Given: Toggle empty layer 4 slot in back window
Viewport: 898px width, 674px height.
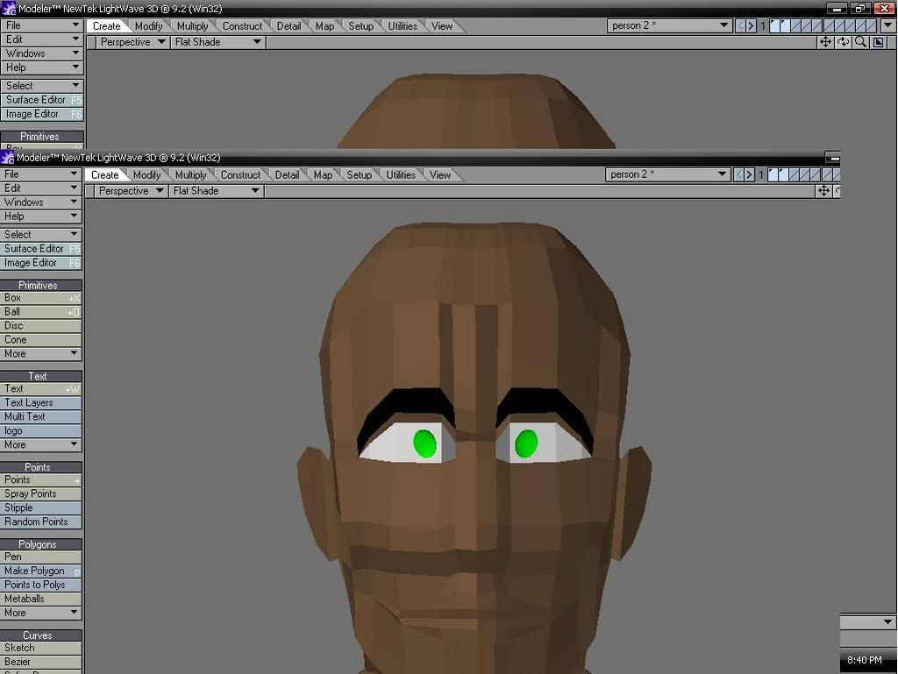Looking at the screenshot, I should [807, 25].
